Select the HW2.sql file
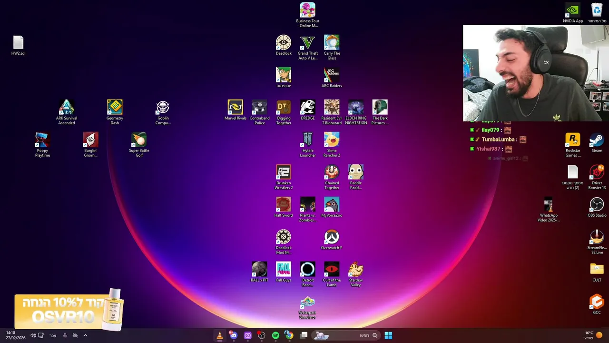Screen dimensions: 609x343 (x=18, y=45)
